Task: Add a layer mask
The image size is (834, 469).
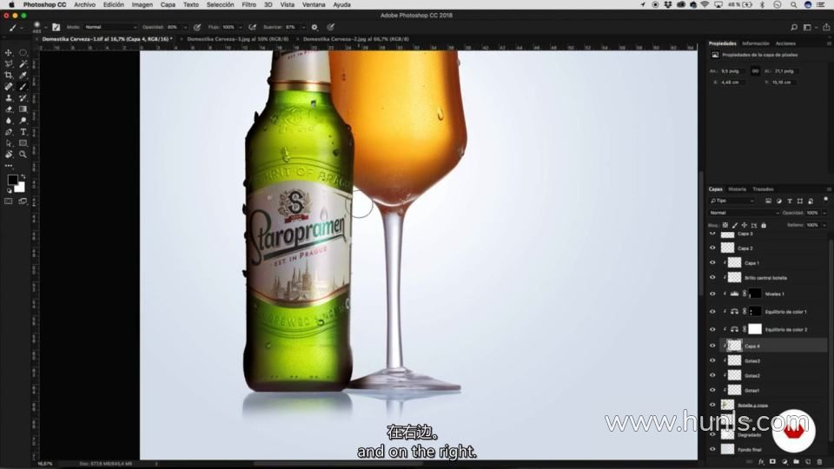Action: [772, 461]
